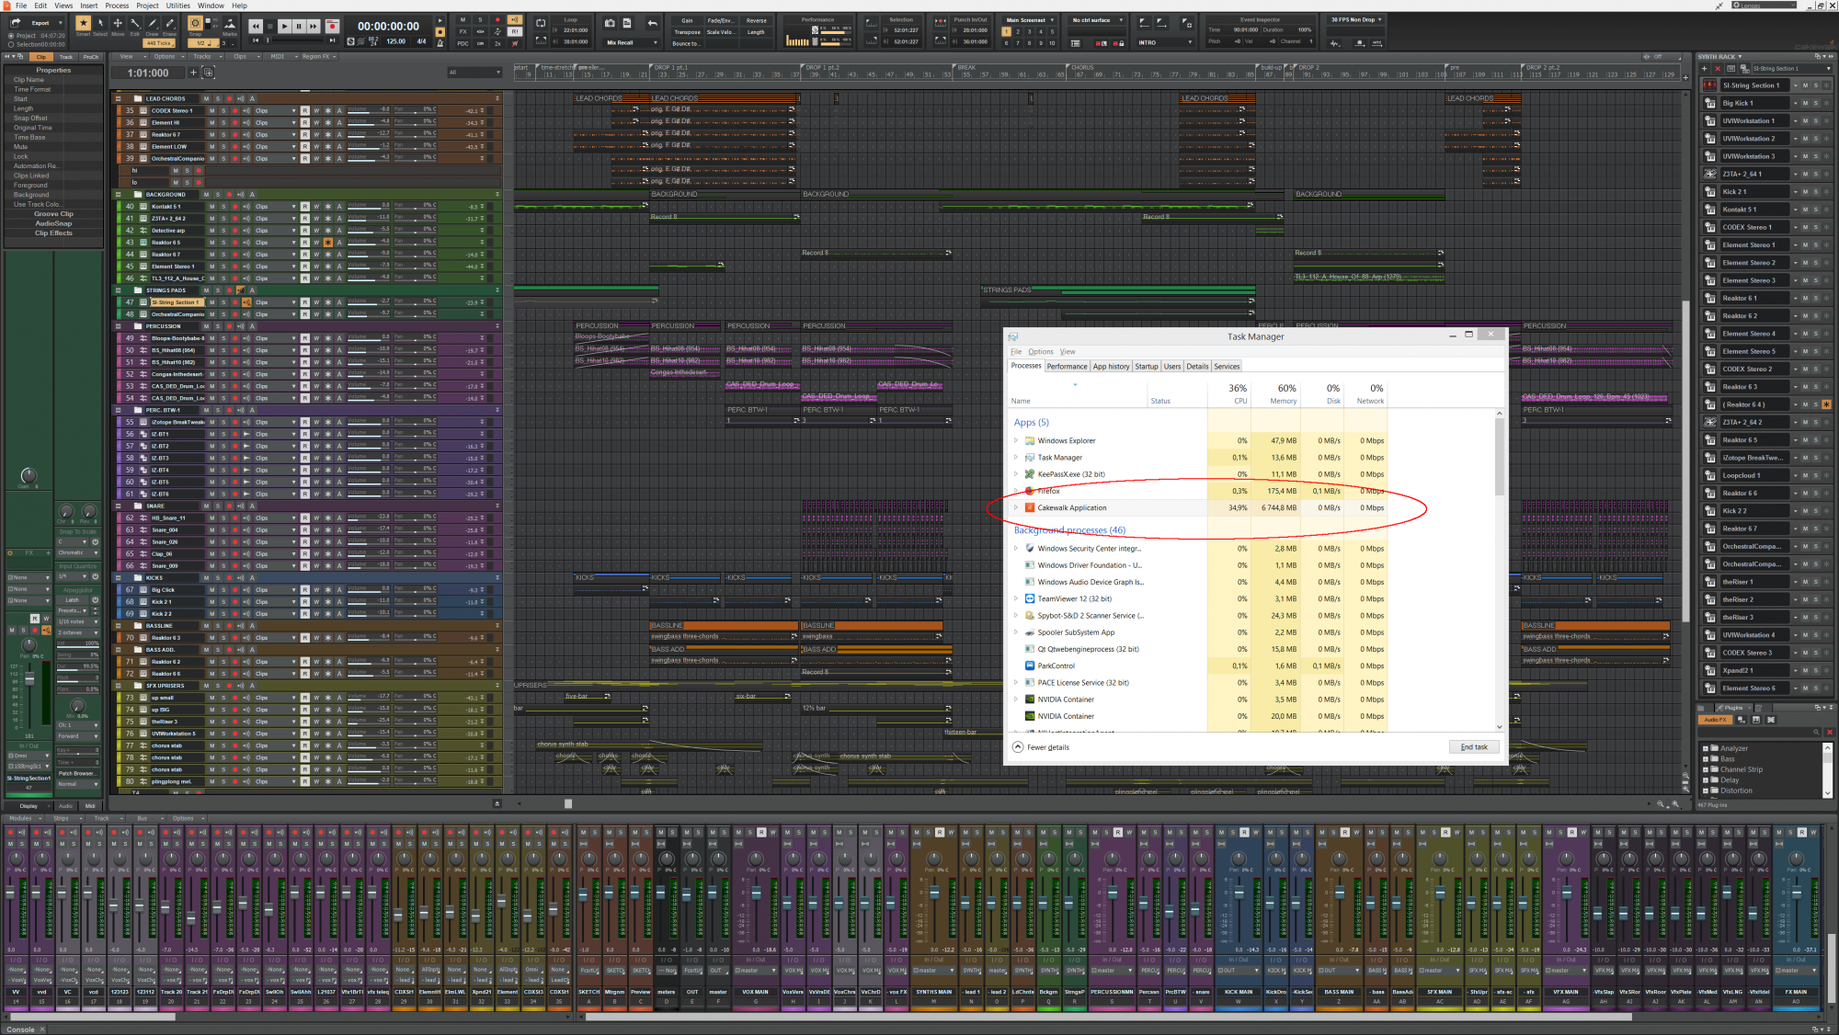Solo the Element HI track
Screen dimensions: 1839x1035
point(223,122)
